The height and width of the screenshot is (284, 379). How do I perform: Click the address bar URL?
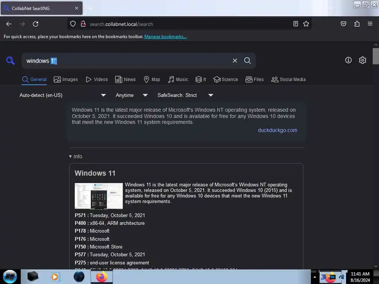[x=121, y=24]
